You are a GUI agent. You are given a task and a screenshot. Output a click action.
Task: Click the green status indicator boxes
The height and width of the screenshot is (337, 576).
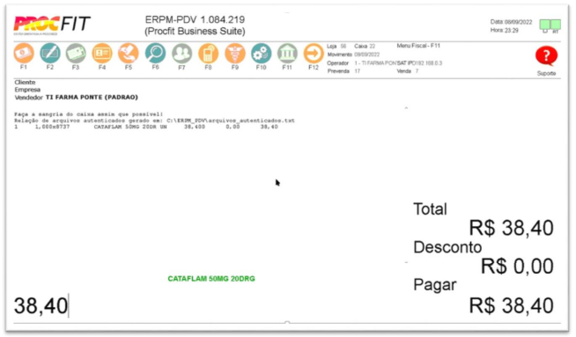pyautogui.click(x=550, y=25)
